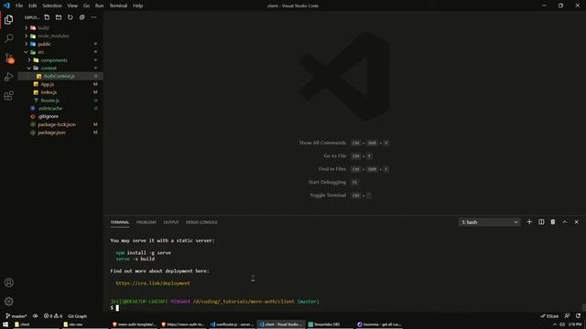Click the VS Code logo icon in the title bar
Screen dimensions: 586x329
(x=6, y=5)
